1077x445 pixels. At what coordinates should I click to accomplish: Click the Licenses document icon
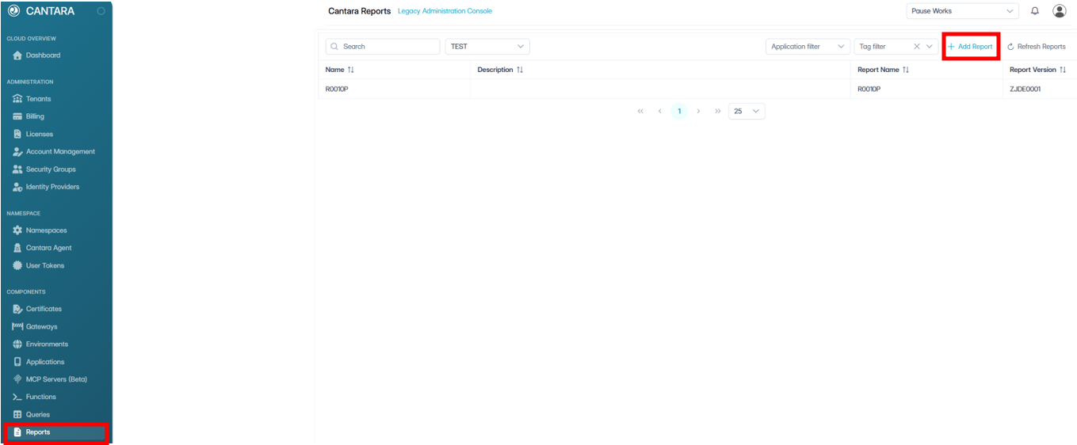tap(17, 134)
